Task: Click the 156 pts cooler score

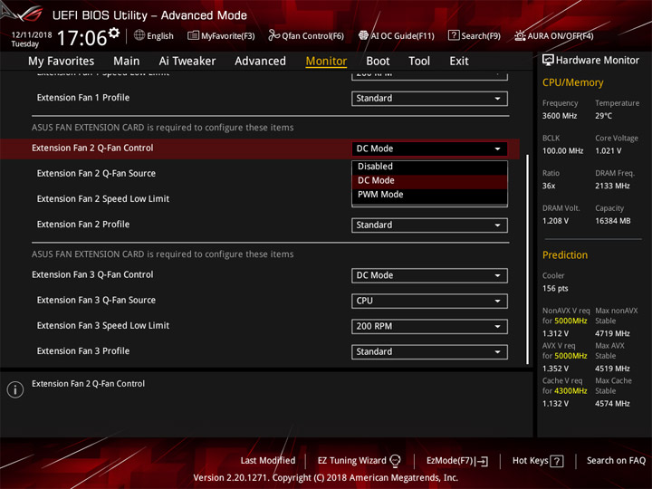Action: pos(555,288)
